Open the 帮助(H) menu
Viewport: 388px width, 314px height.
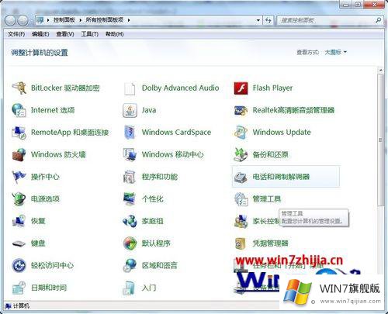(114, 34)
